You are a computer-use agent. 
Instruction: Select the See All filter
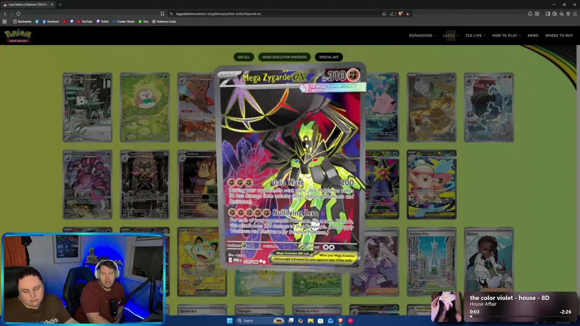[244, 57]
